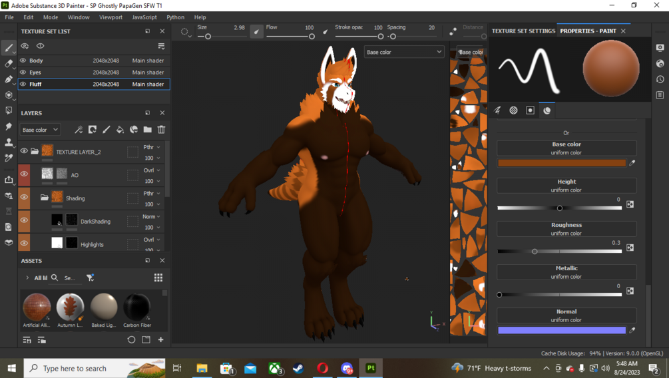Open the File menu
The height and width of the screenshot is (378, 669).
click(x=9, y=17)
